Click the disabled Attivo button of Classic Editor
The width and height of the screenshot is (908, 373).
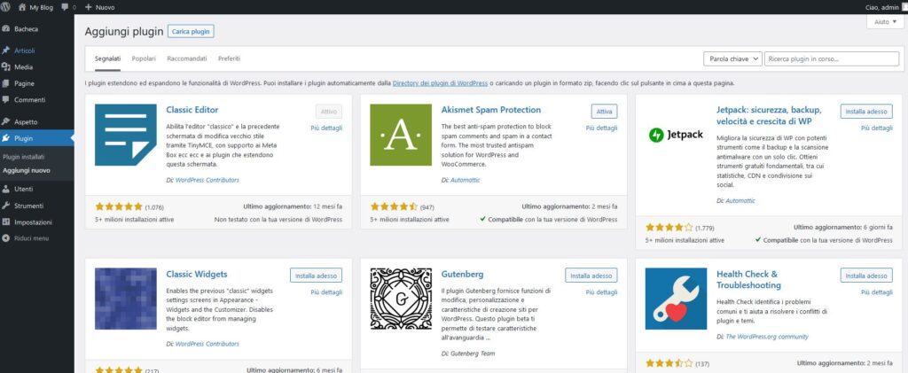(x=329, y=111)
